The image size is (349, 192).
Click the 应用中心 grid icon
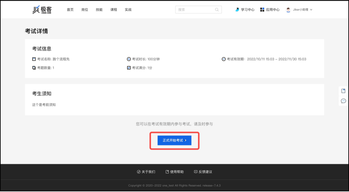coord(262,10)
